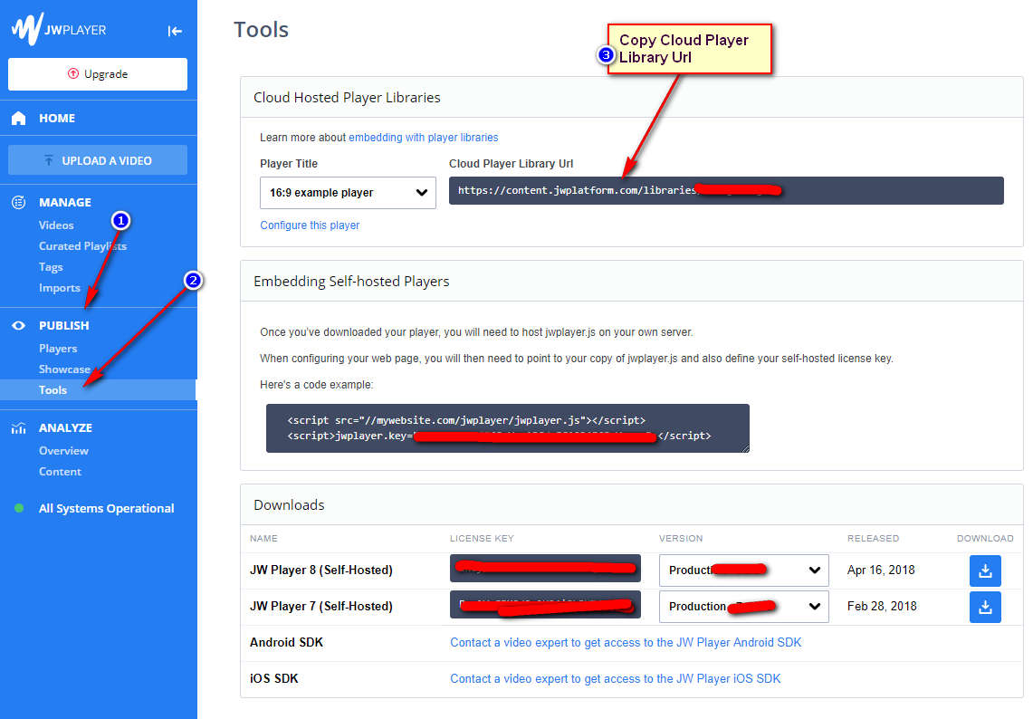Open the Player Title dropdown

(348, 193)
